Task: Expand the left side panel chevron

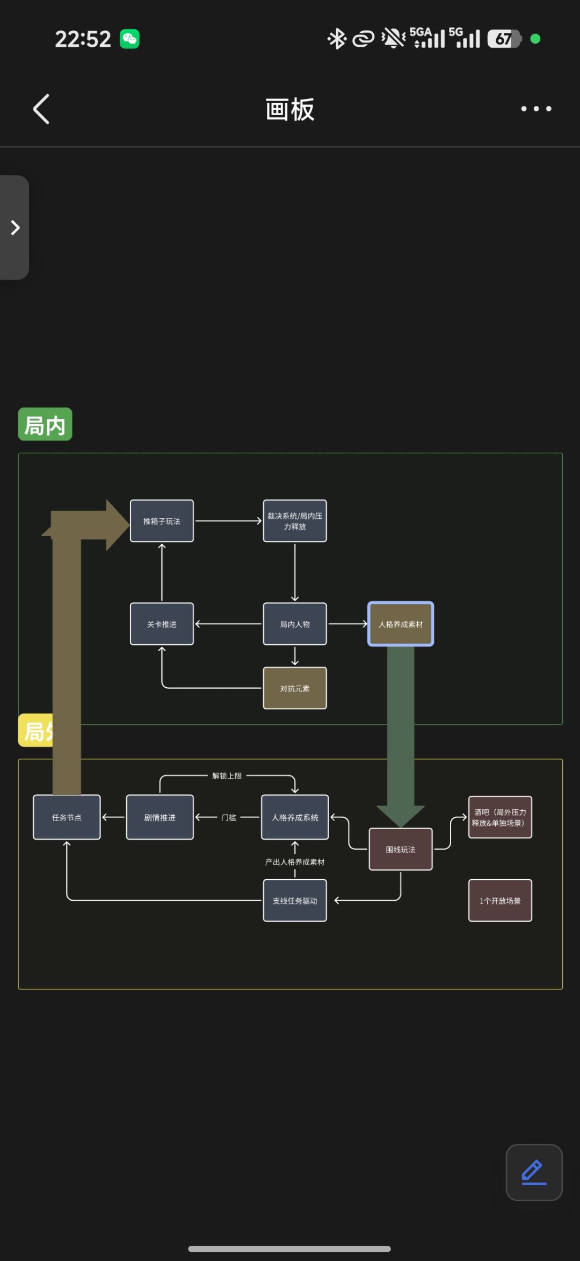Action: (x=15, y=227)
